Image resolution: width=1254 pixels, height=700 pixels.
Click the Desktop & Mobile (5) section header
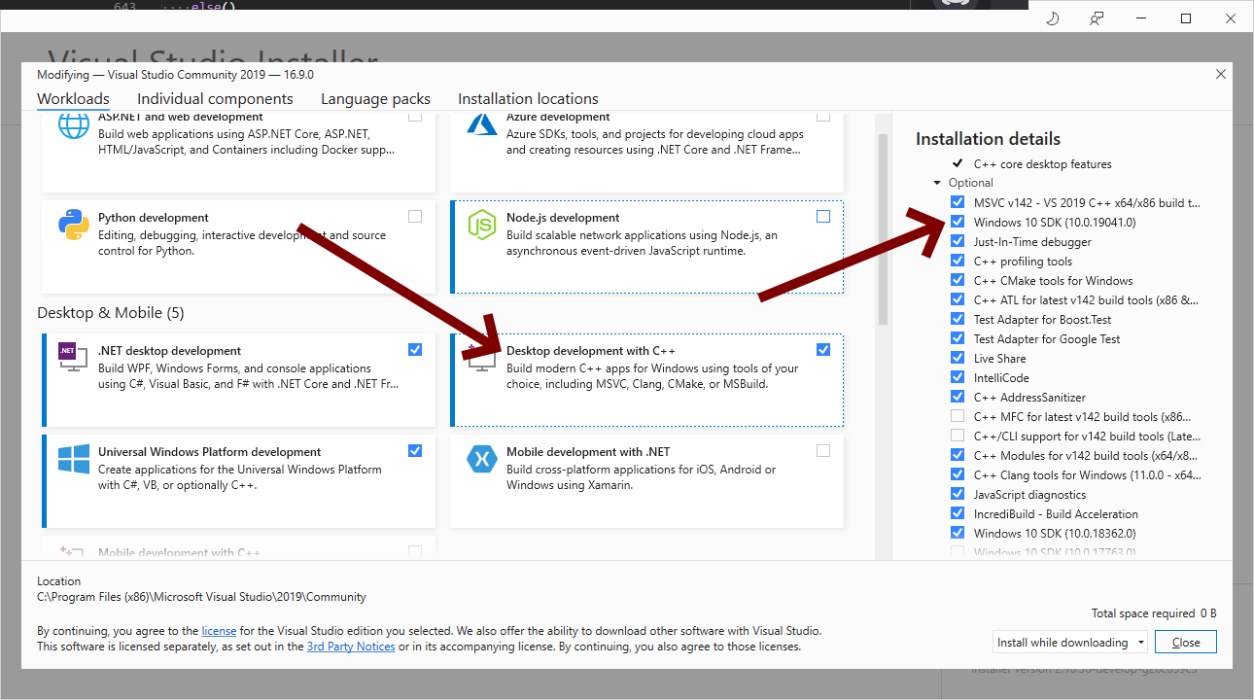111,313
